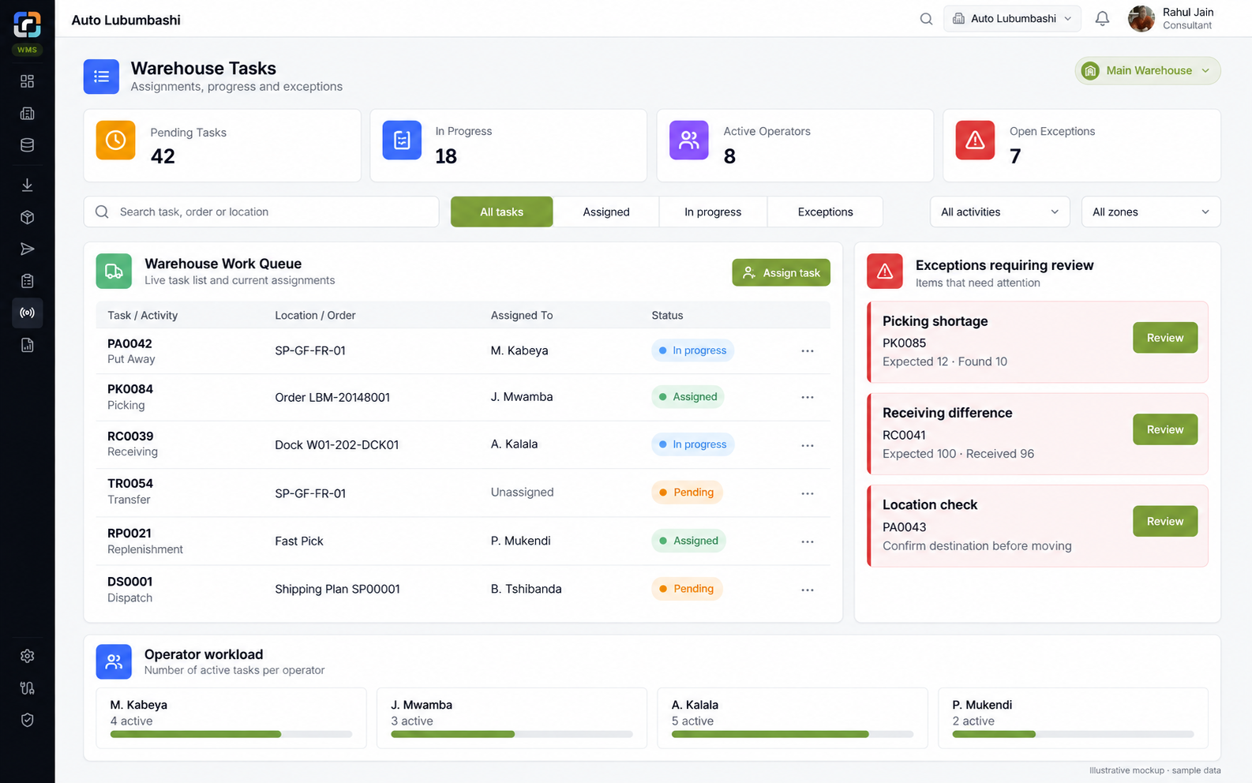
Task: Open the Auto Lubumbashi company dropdown
Action: pos(1012,18)
